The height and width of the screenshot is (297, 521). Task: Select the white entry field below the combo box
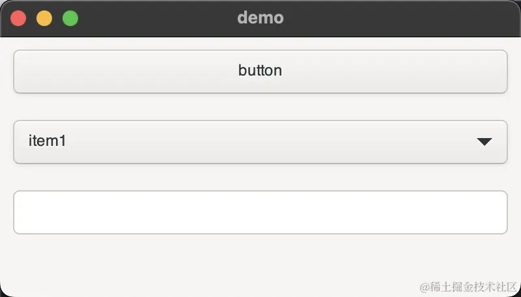[260, 212]
